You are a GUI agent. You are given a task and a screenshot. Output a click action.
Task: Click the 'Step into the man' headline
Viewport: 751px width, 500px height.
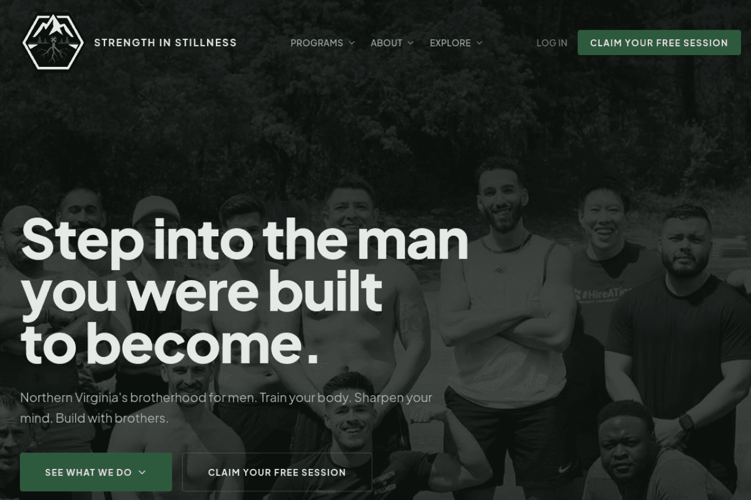tap(244, 290)
